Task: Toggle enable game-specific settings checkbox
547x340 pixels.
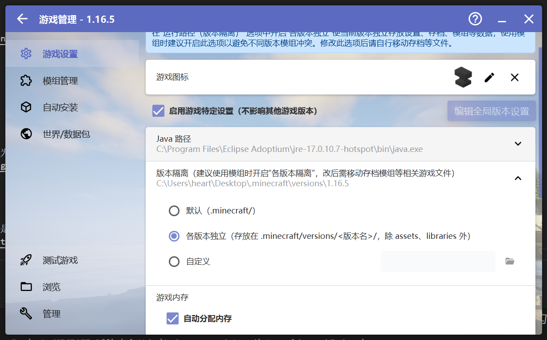Action: [158, 111]
